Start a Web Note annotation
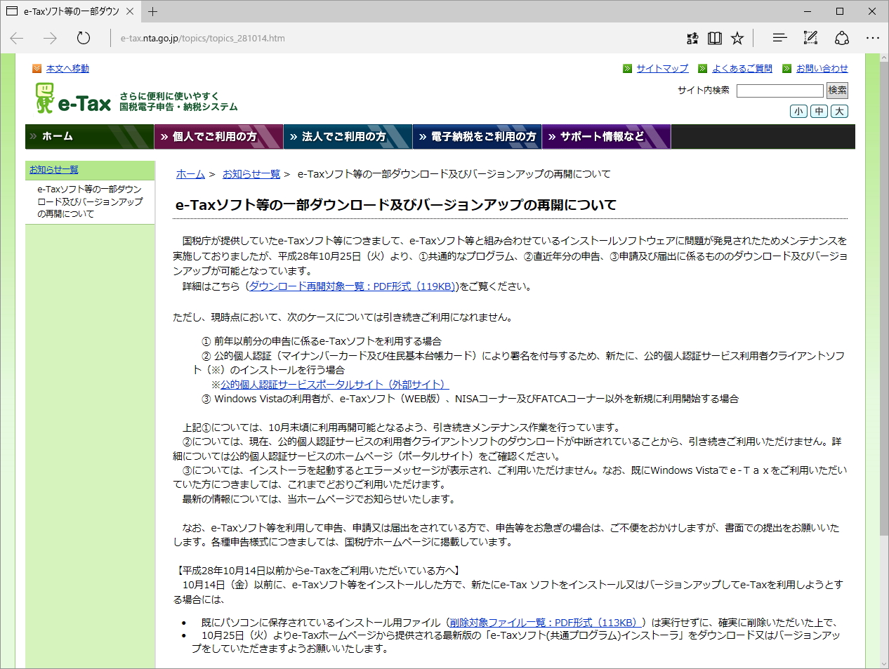The width and height of the screenshot is (889, 669). [x=810, y=39]
